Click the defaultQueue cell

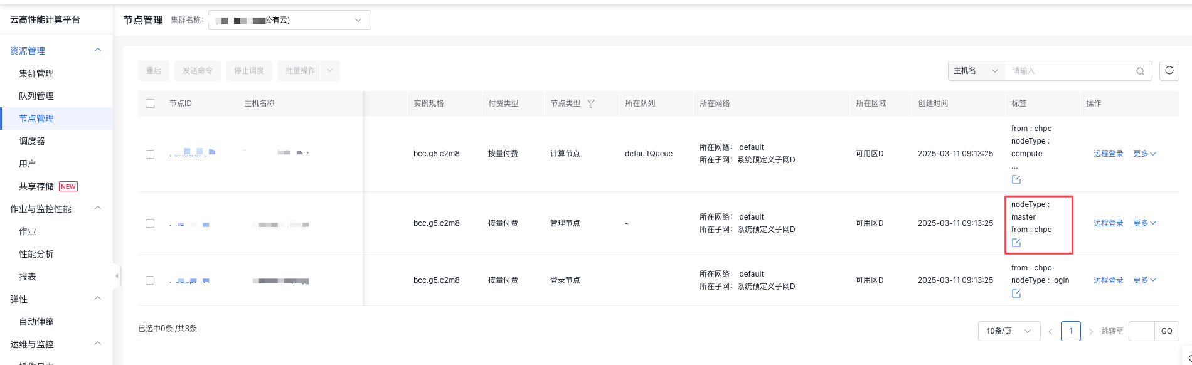point(649,154)
